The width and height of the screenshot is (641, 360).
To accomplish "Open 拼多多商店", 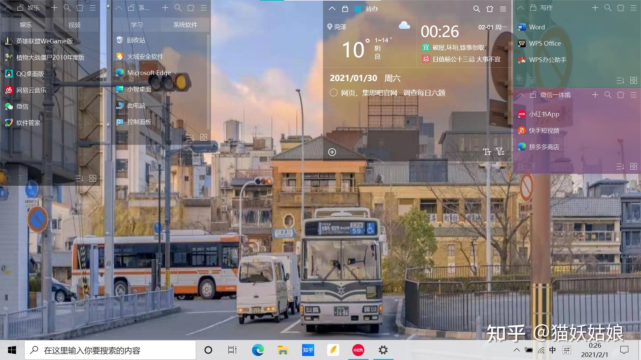I will 545,147.
